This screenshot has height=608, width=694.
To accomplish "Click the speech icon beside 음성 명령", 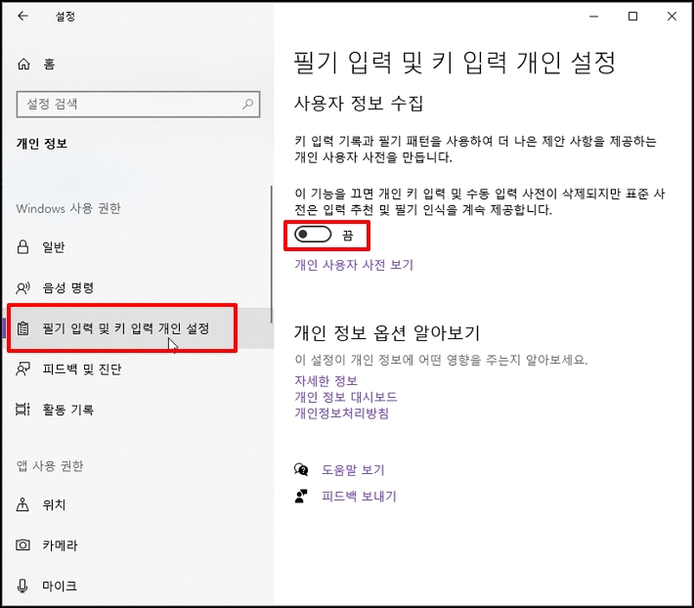I will pos(22,288).
